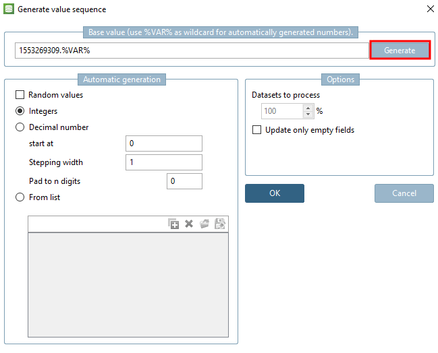Confirm with the OK button

[x=274, y=193]
